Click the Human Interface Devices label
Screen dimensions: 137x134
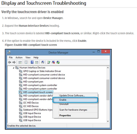[x=33, y=68]
